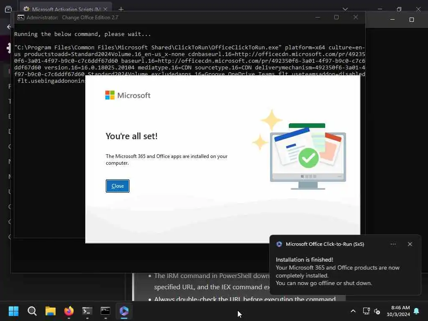Open notification options three-dot menu

[393, 244]
